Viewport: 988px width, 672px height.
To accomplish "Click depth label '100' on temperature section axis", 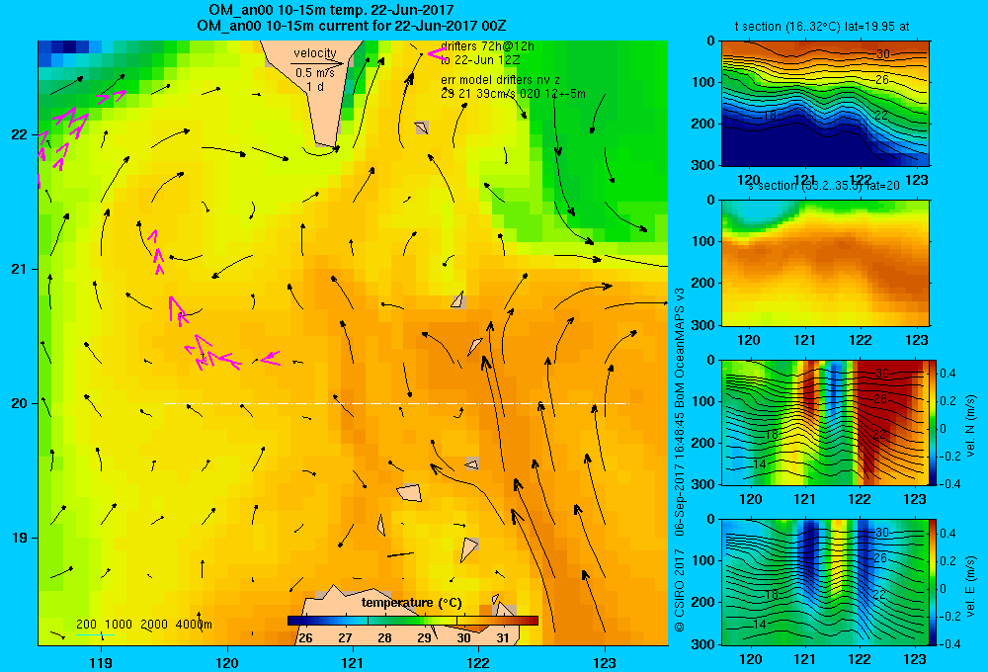I will 703,82.
